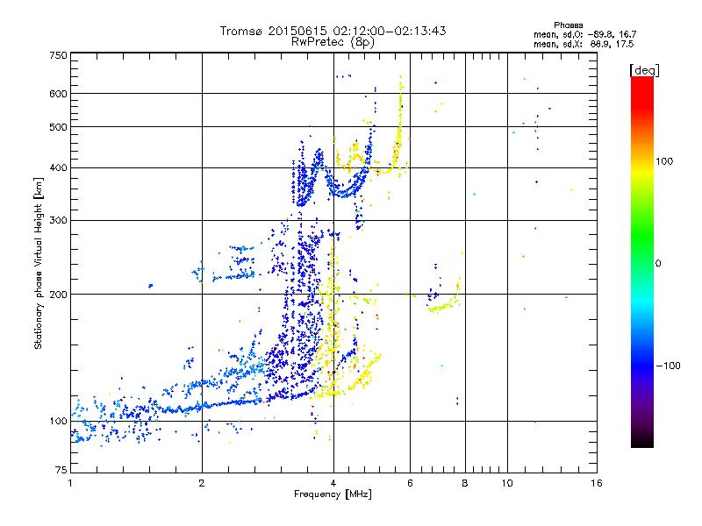Click the colorbar tick label '-100'
The width and height of the screenshot is (702, 526).
(669, 366)
